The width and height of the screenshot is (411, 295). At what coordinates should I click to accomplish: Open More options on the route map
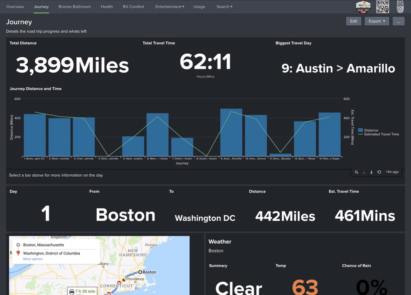click(x=33, y=259)
